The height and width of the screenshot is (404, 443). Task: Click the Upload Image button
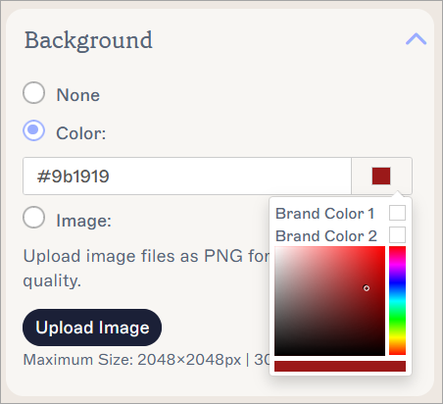[92, 328]
